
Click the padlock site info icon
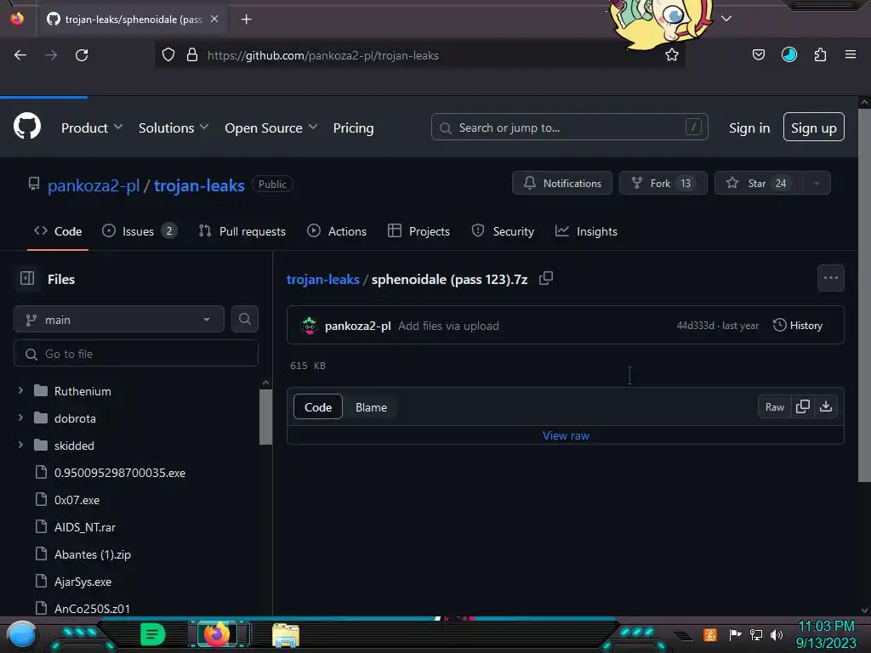coord(192,55)
